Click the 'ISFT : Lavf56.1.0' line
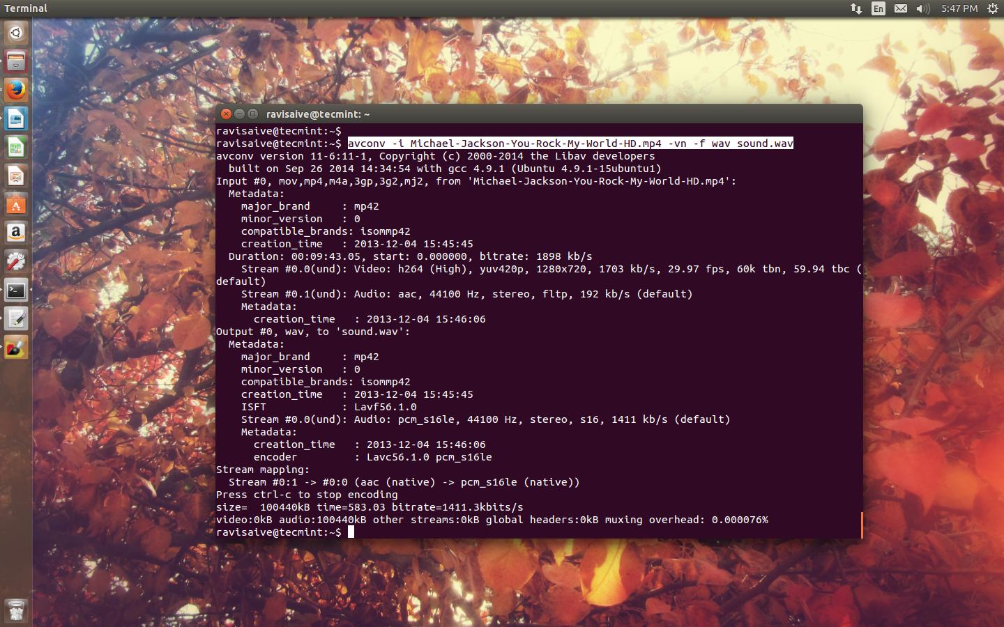This screenshot has width=1004, height=627. coord(329,407)
